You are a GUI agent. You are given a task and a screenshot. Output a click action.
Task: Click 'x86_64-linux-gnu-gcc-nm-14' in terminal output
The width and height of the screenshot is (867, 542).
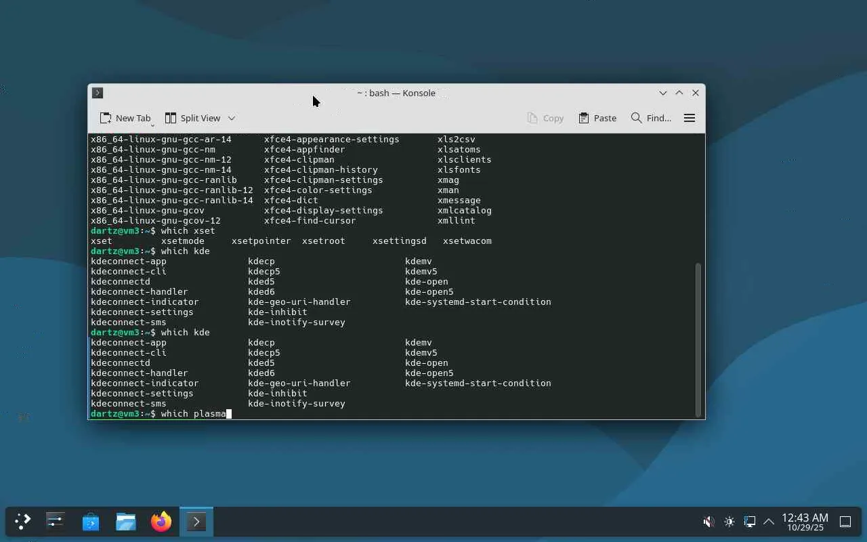pos(161,170)
